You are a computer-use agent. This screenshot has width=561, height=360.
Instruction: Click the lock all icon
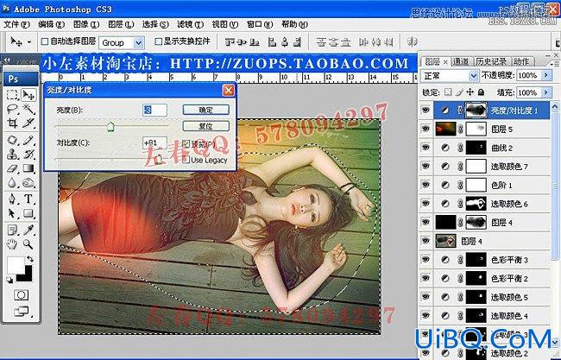click(481, 92)
